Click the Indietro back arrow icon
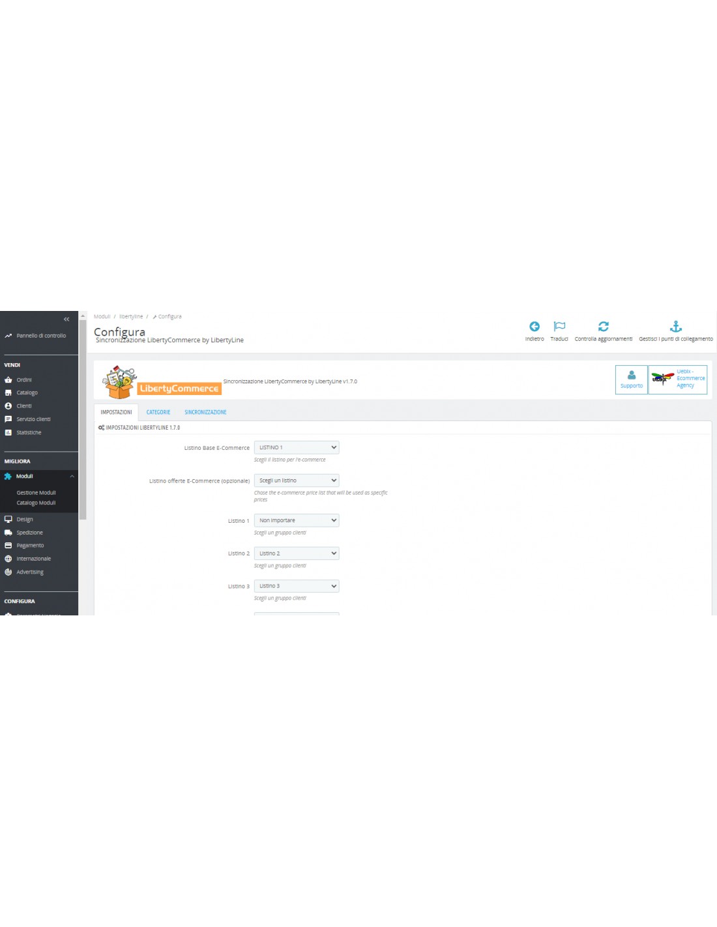 click(534, 327)
